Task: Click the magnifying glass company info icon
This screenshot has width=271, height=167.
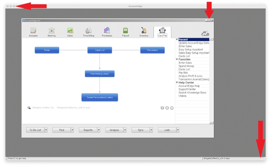Action: click(x=29, y=108)
